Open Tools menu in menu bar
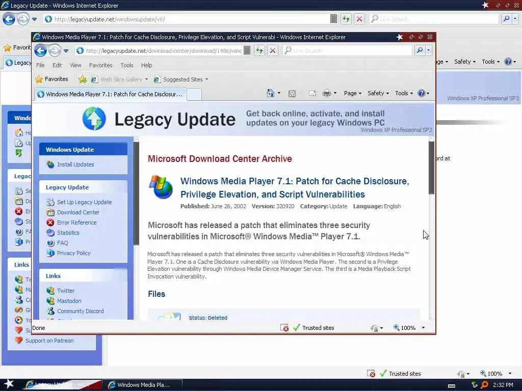The image size is (522, 391). click(127, 65)
